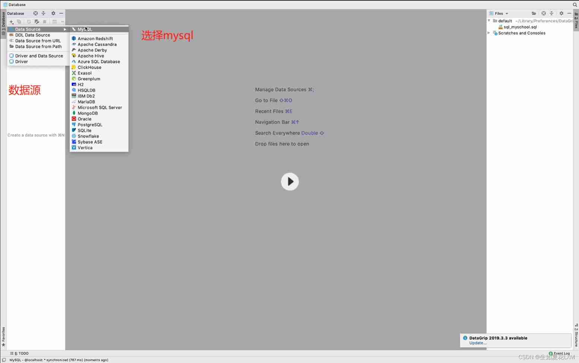Collapse all icon in Database panel header
Screen dimensions: 579x363
(44, 13)
